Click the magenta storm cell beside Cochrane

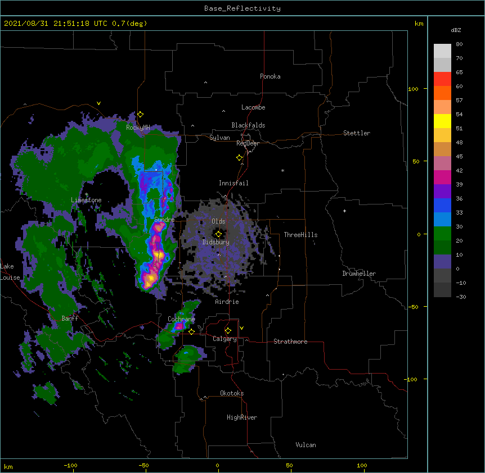[179, 325]
